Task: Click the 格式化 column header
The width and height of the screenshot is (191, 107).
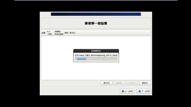Action: coord(72,33)
